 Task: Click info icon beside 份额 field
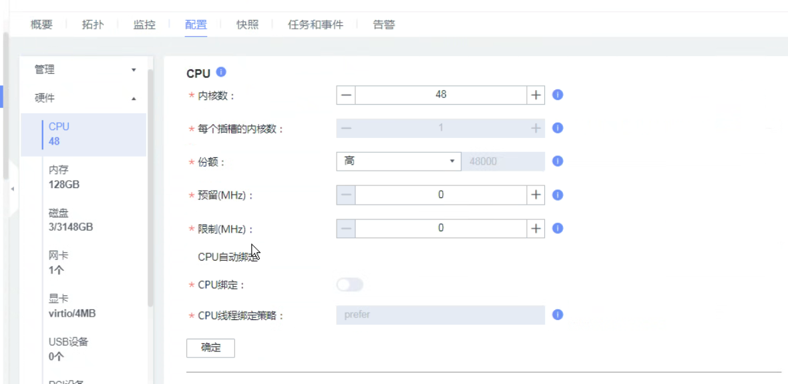(558, 161)
